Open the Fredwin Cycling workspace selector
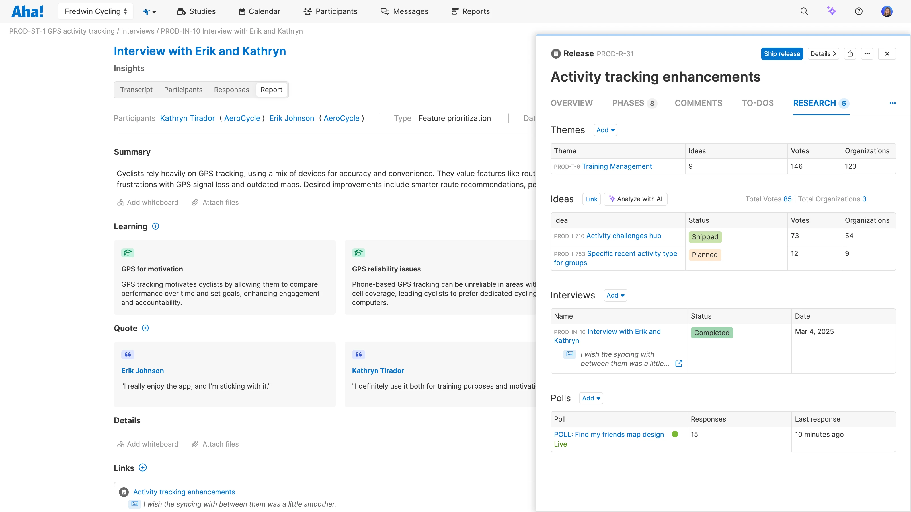The image size is (911, 512). click(95, 11)
